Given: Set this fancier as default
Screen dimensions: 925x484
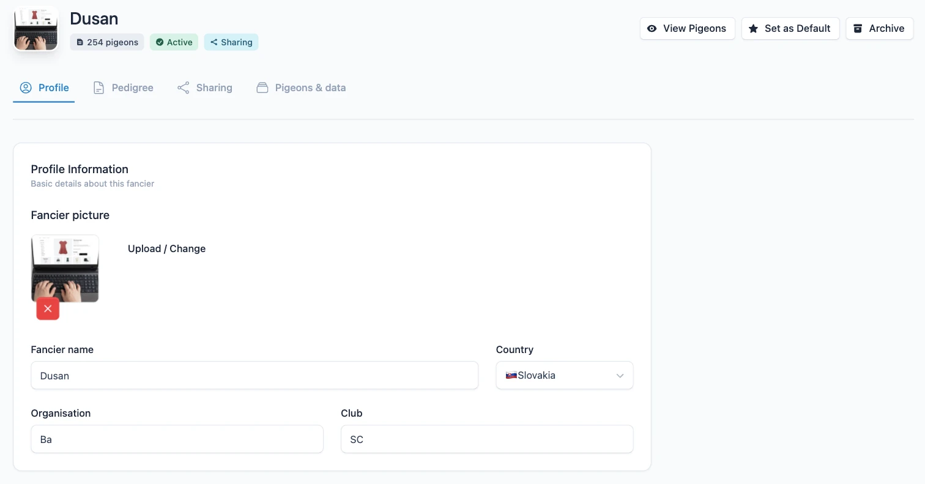Looking at the screenshot, I should click(790, 28).
